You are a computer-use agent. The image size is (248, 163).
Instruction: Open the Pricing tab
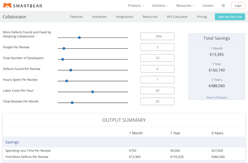202,17
